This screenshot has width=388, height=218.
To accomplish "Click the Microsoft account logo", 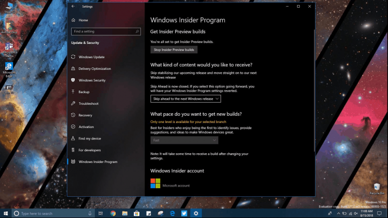I will pos(156,183).
